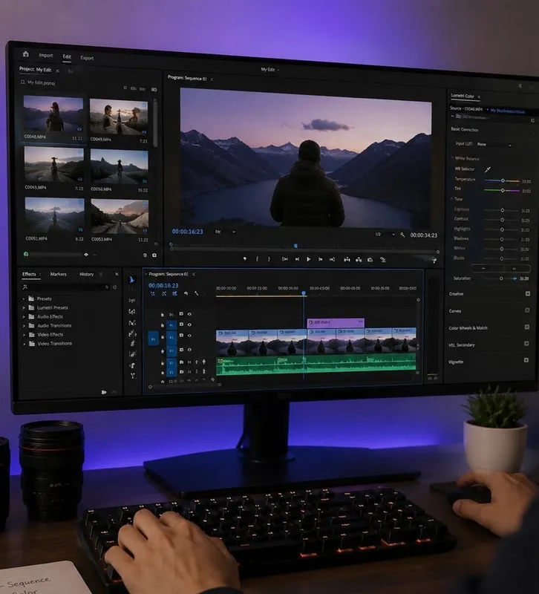539x594 pixels.
Task: Select the C0049.MP4 clip thumbnail
Action: (119, 117)
